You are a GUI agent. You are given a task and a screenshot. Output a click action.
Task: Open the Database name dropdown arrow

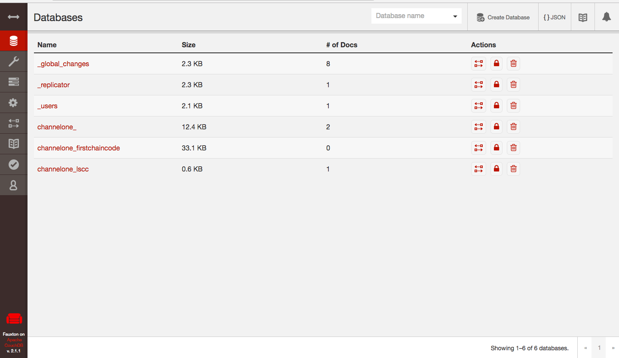[455, 16]
